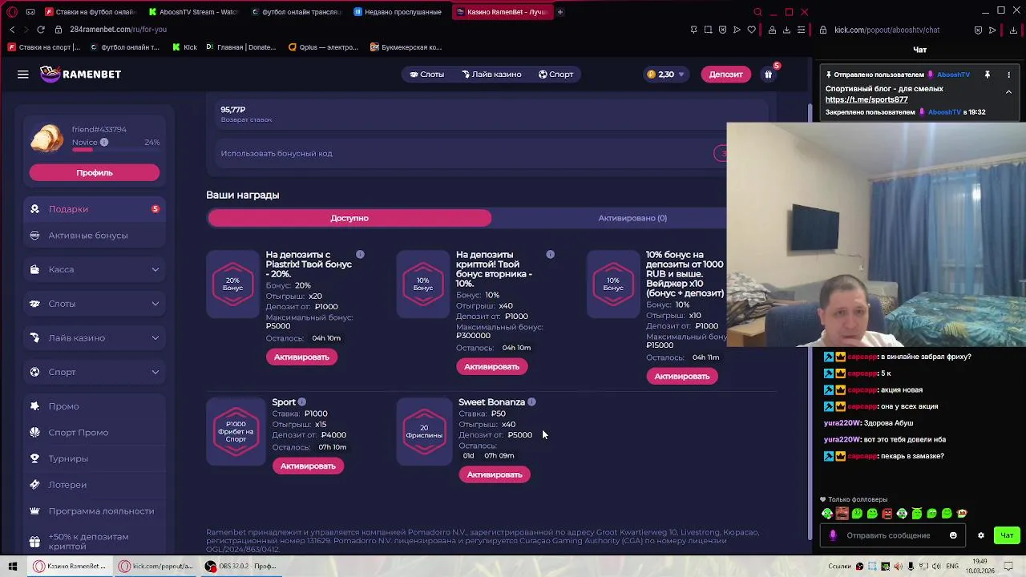
Task: Open a new browser tab
Action: tap(559, 12)
